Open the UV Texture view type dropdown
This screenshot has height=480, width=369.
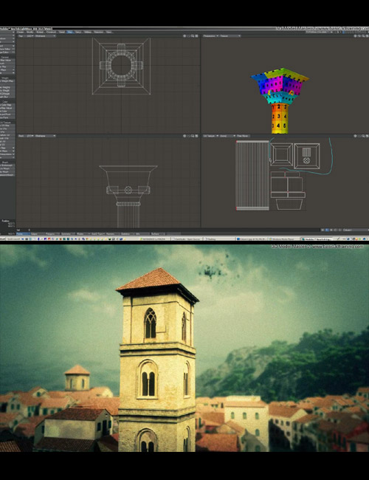[211, 136]
